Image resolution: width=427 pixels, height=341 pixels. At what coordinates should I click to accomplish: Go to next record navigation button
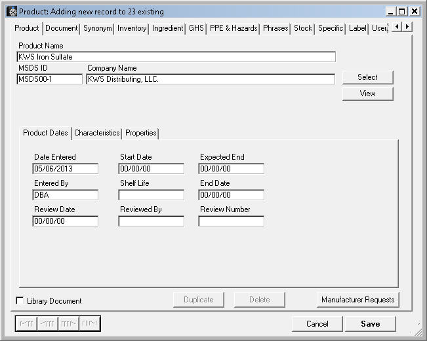tap(68, 323)
